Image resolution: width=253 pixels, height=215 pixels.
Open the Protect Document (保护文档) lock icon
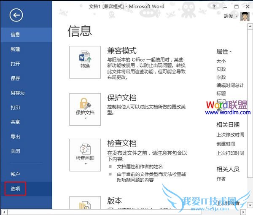[85, 109]
